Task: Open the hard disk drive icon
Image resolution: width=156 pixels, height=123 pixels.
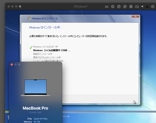Action: pos(137,7)
